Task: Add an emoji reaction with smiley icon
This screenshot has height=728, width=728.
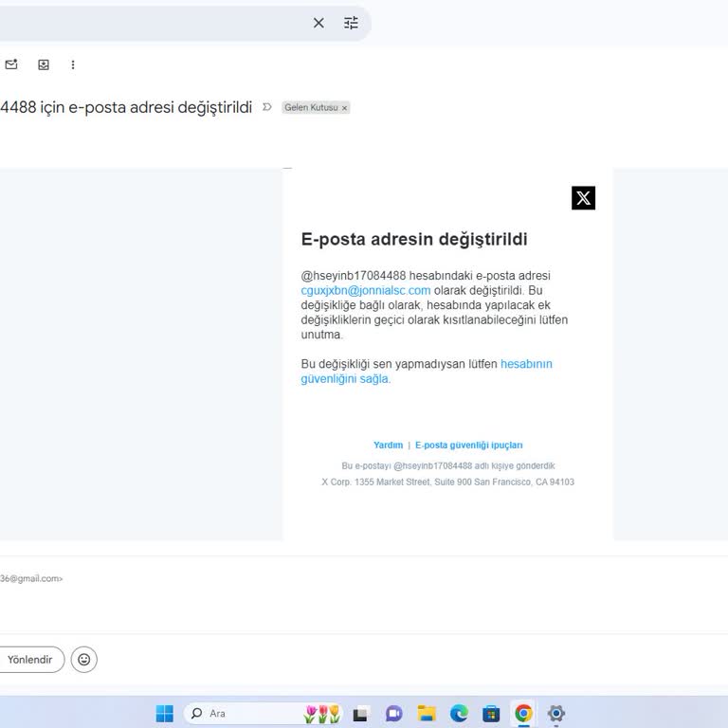Action: click(84, 659)
